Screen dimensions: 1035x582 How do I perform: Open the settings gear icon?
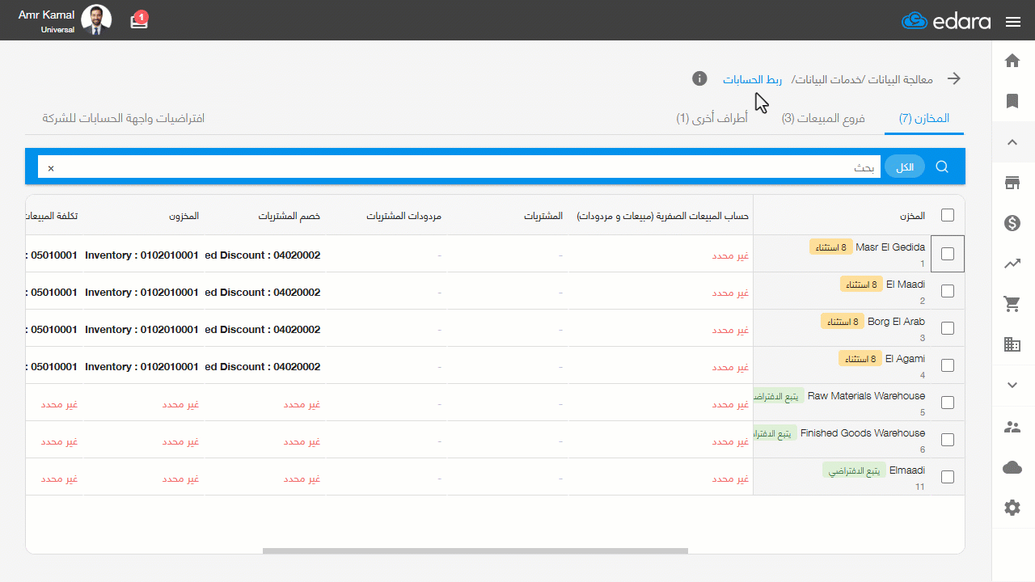(1012, 508)
